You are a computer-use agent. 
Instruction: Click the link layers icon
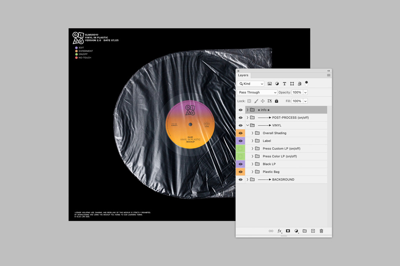pos(271,231)
